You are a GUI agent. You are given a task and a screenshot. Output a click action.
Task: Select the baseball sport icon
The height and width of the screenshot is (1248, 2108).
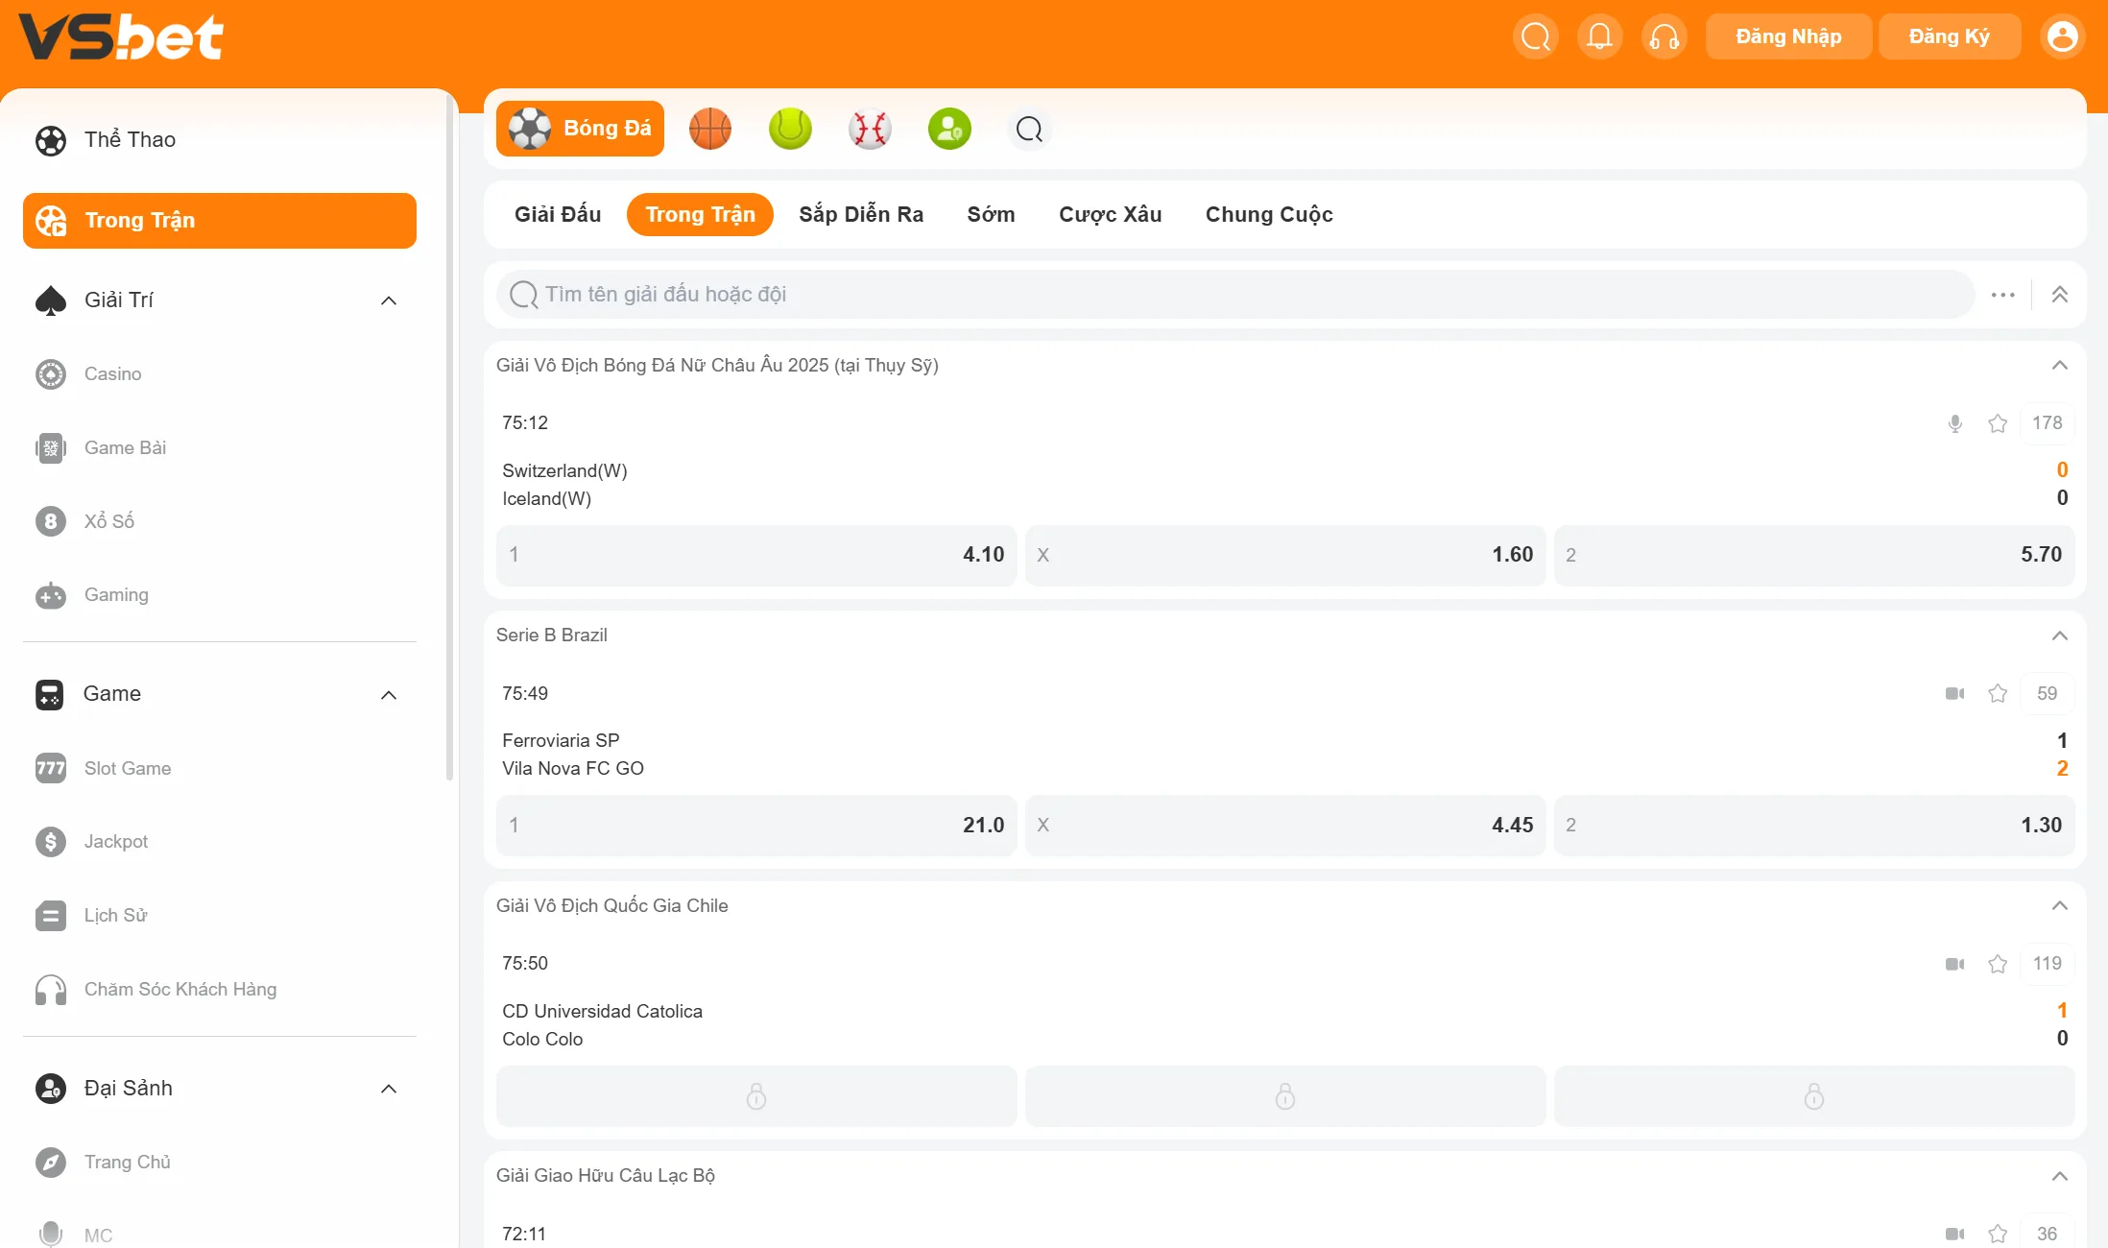[870, 129]
